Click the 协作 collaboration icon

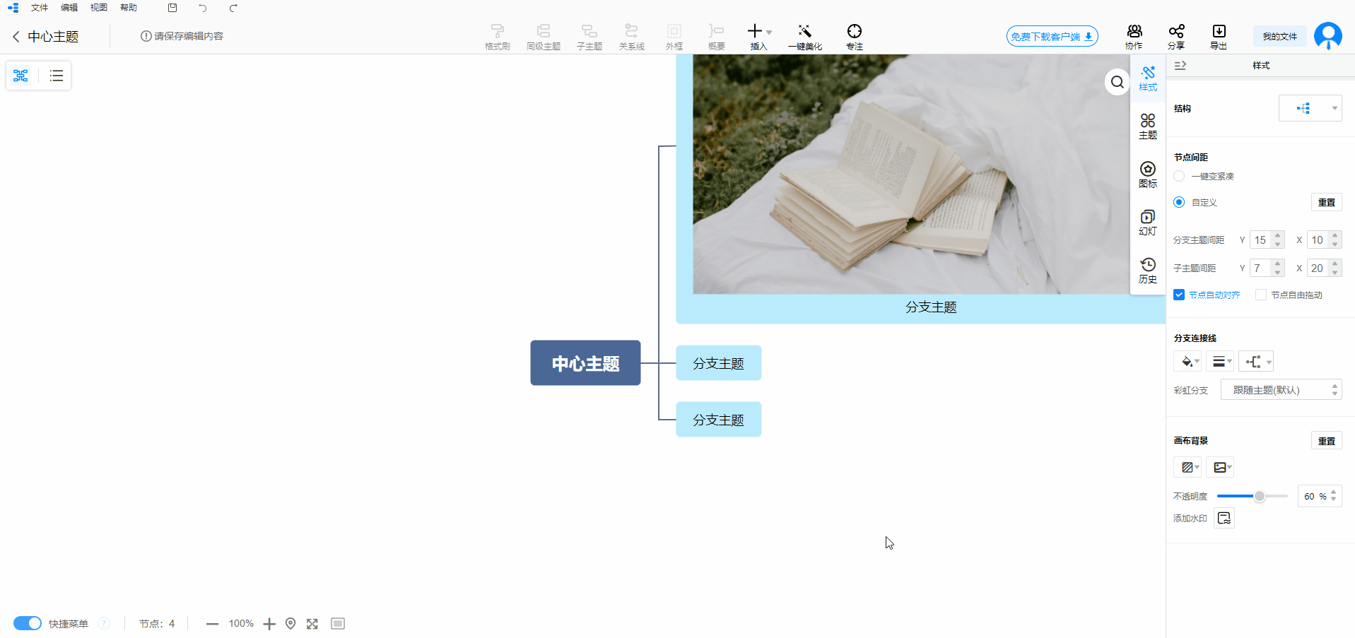pos(1134,32)
